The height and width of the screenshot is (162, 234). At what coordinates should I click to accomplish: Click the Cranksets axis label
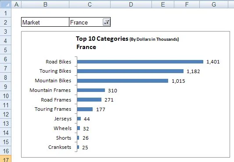pos(60,147)
